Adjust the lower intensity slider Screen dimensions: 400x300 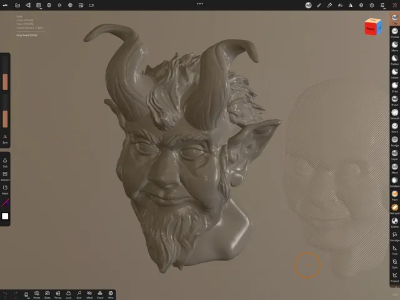pyautogui.click(x=5, y=110)
